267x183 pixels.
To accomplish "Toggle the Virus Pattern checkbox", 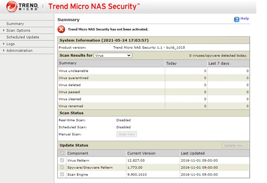I will (62, 160).
